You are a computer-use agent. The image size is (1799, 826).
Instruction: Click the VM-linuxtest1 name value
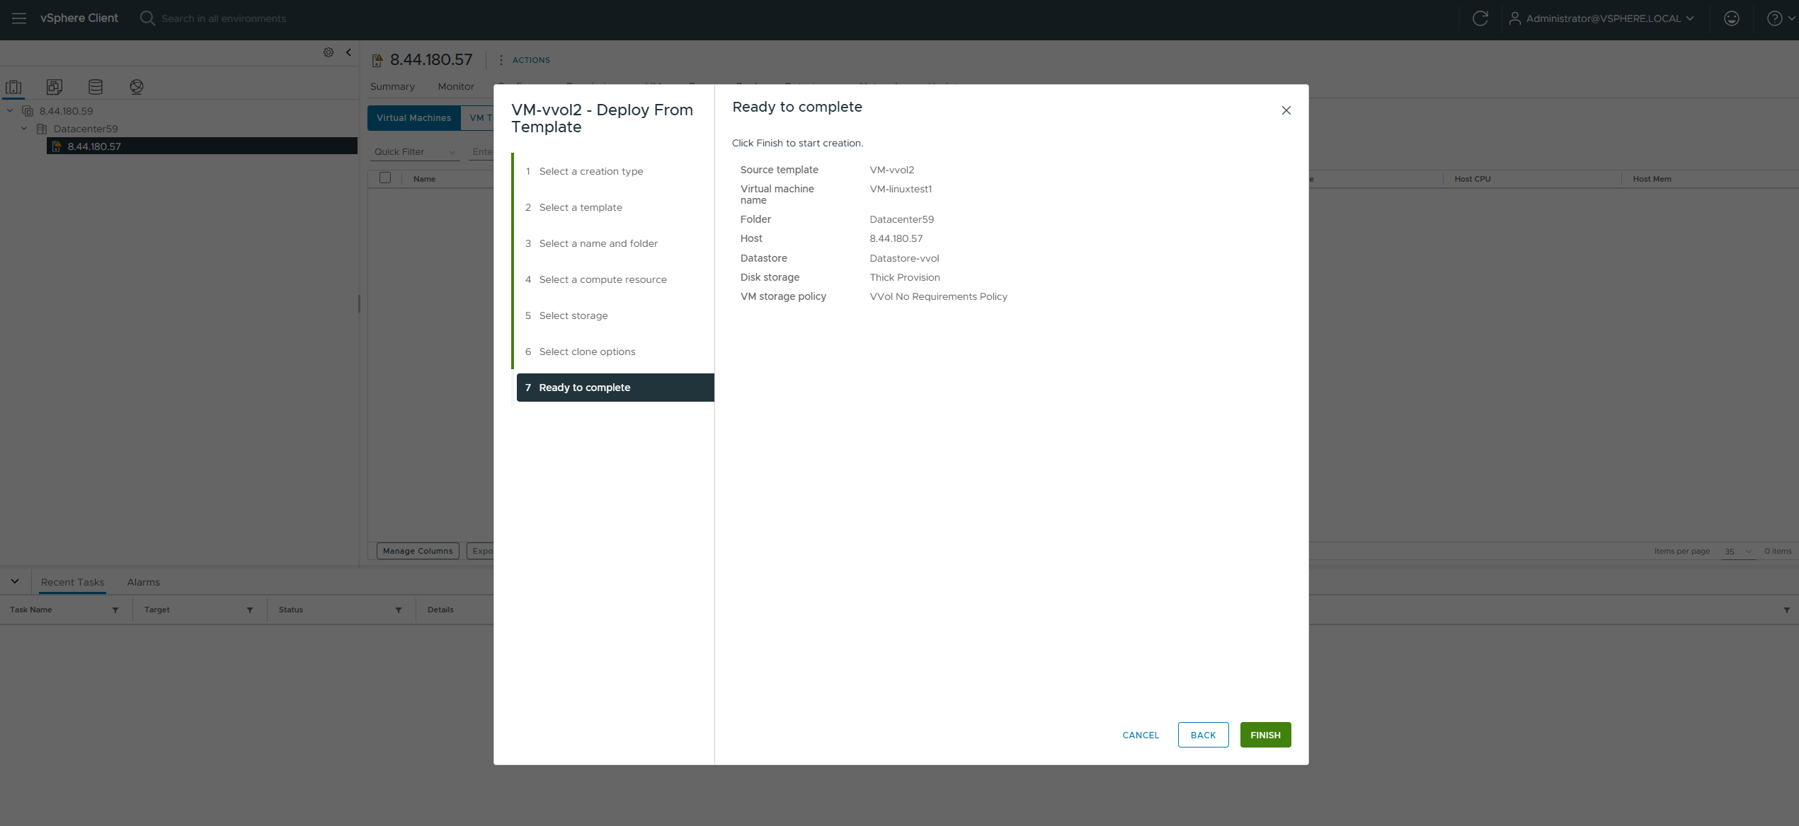point(901,189)
